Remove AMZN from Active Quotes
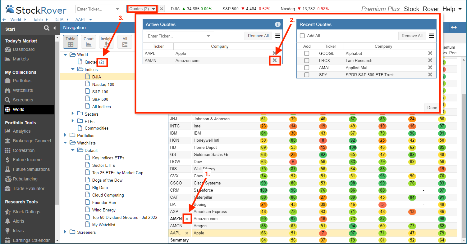Image resolution: width=467 pixels, height=244 pixels. click(275, 60)
